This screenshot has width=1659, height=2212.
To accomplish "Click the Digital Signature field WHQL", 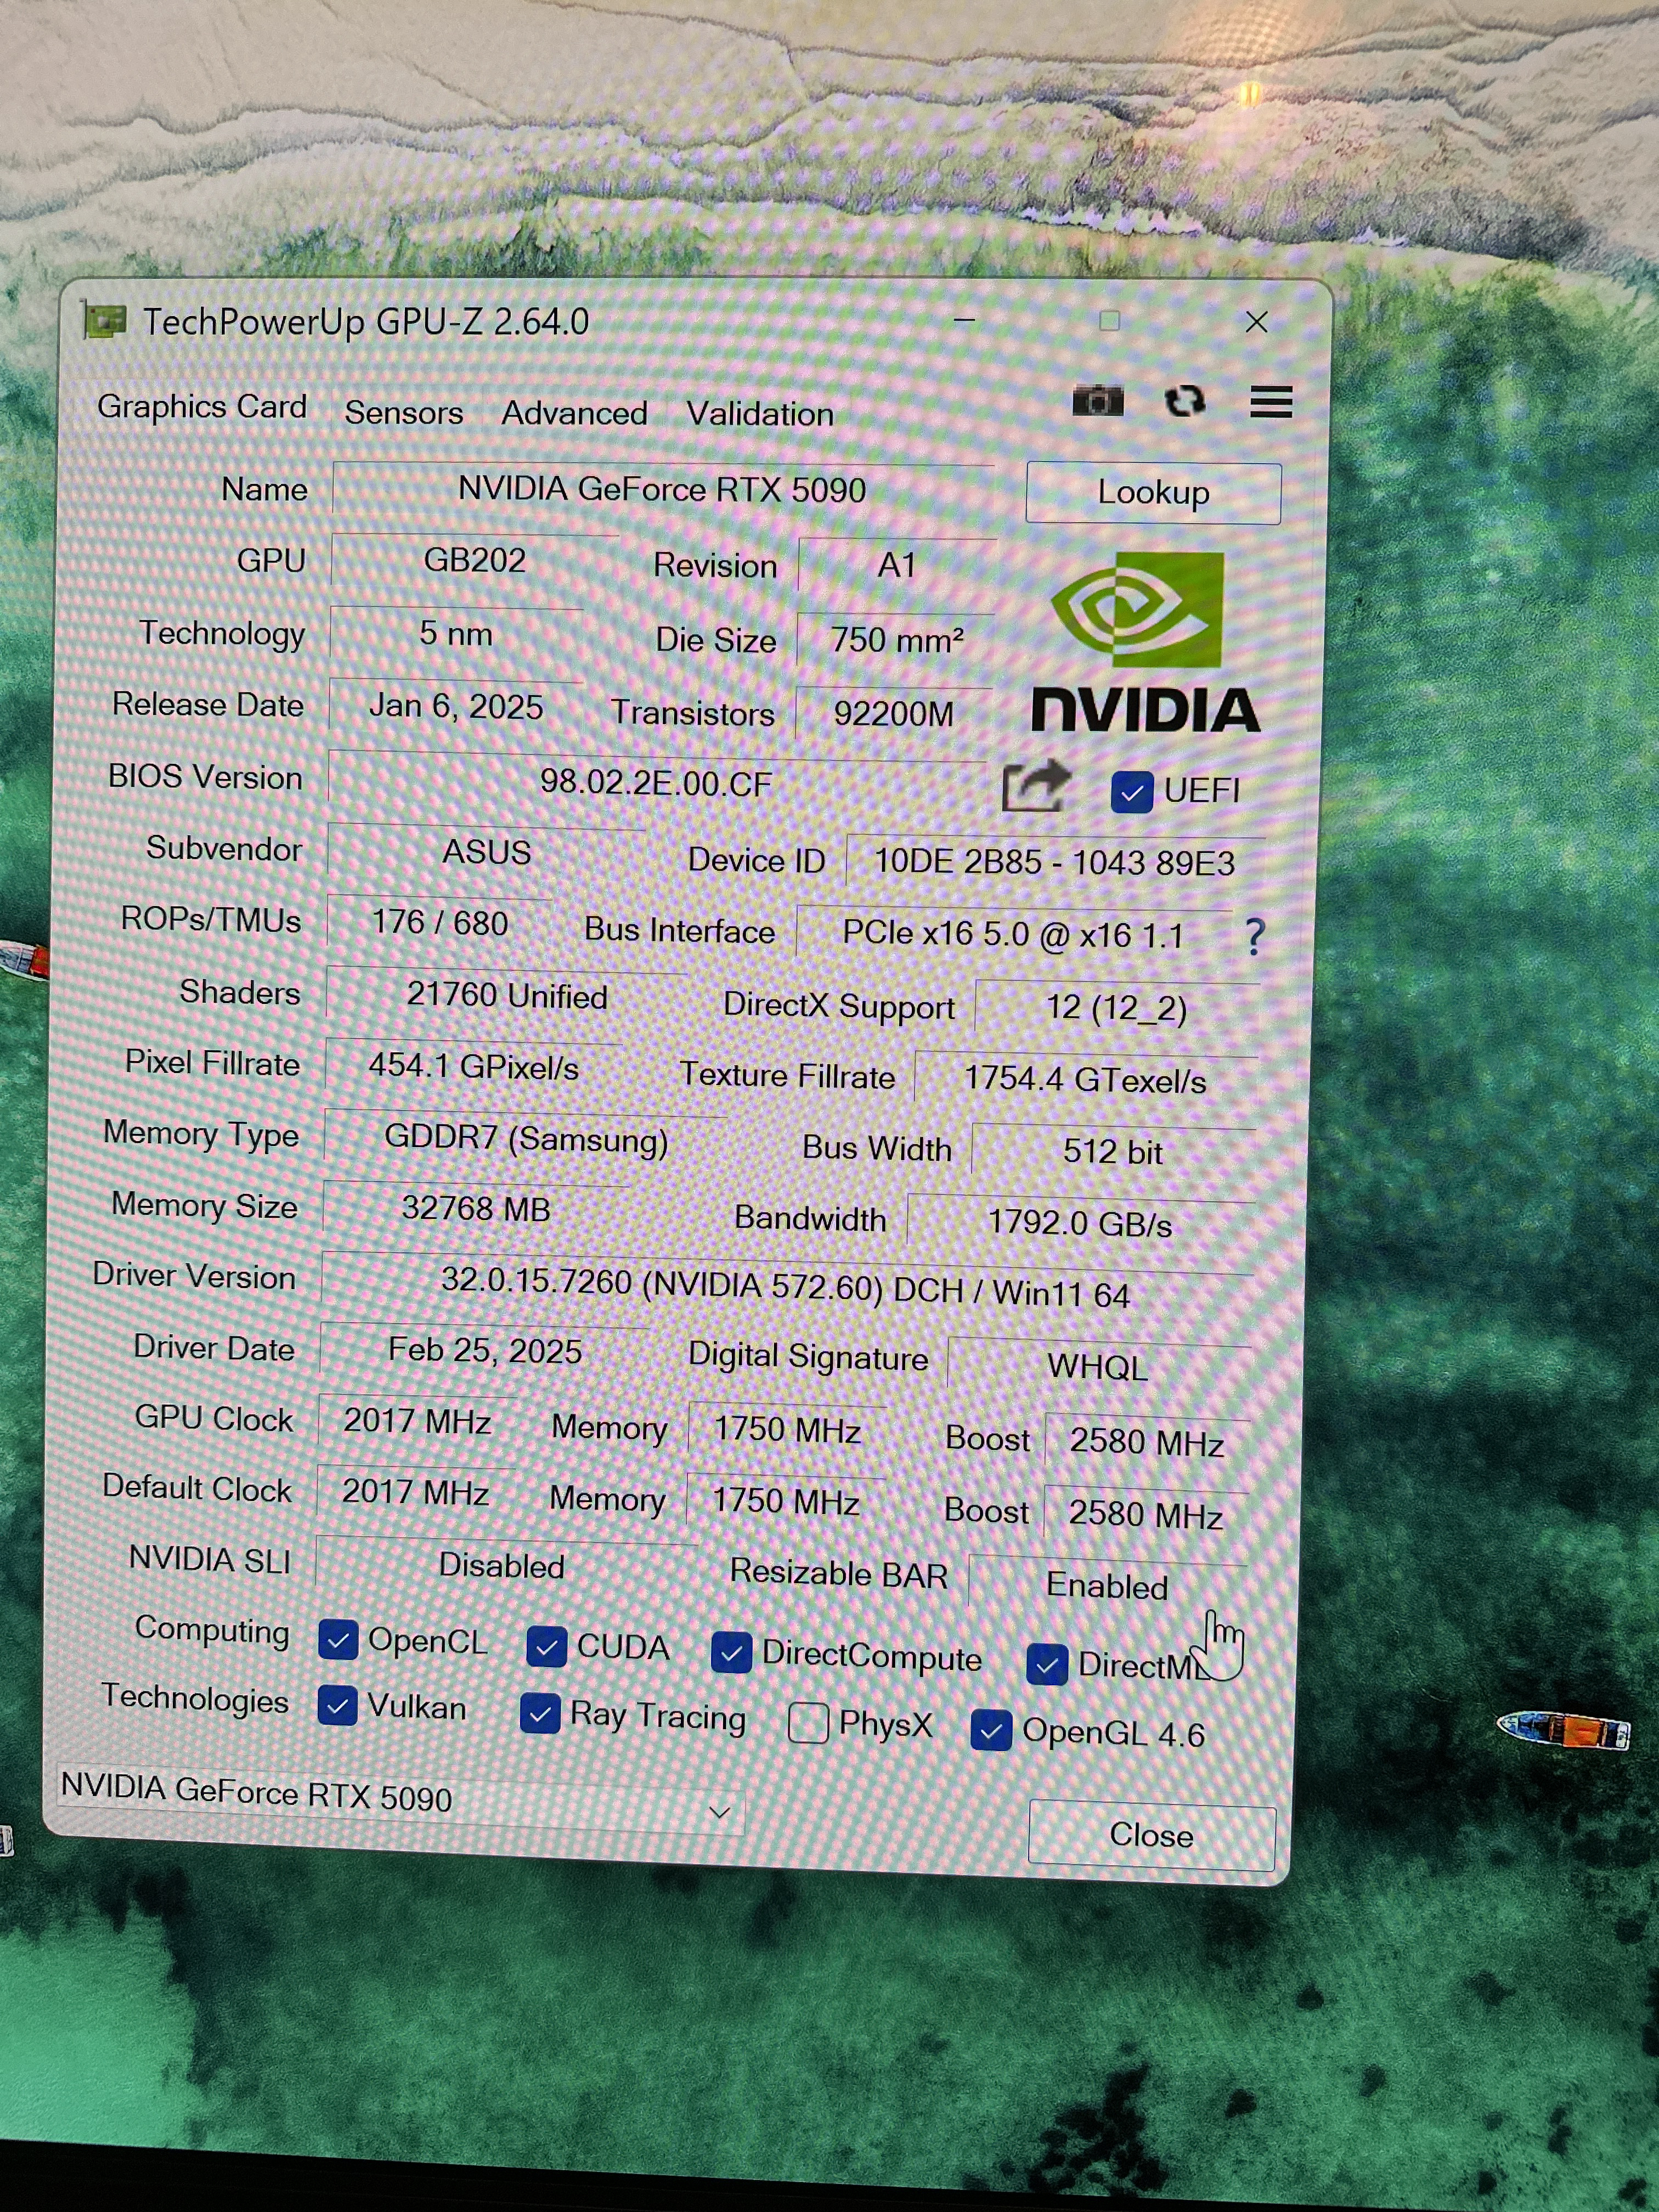I will pyautogui.click(x=1098, y=1367).
